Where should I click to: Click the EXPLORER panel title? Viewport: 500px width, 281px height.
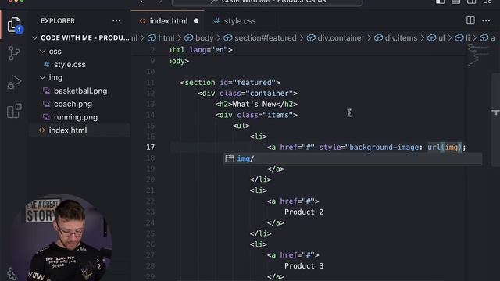pyautogui.click(x=58, y=21)
